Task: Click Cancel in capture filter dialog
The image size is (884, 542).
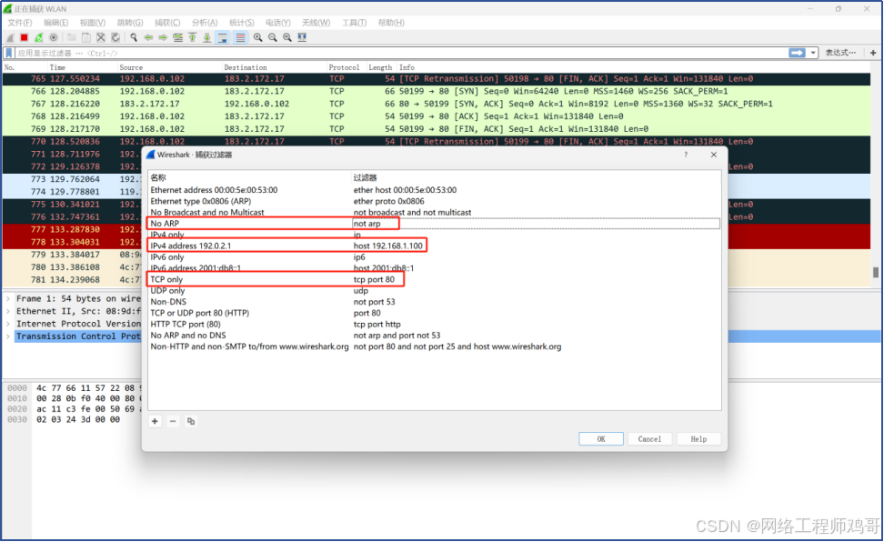Action: point(649,439)
